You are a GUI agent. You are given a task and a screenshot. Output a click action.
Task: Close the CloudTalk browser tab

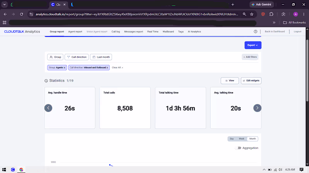click(x=65, y=5)
